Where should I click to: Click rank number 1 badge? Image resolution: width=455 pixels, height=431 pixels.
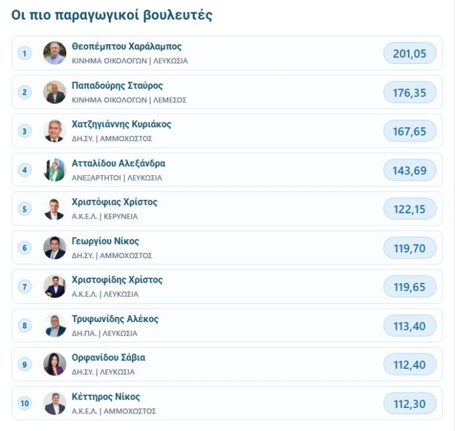click(25, 53)
